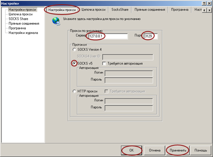Click the Применить button
Screen dimensions: 213x157
click(178, 150)
